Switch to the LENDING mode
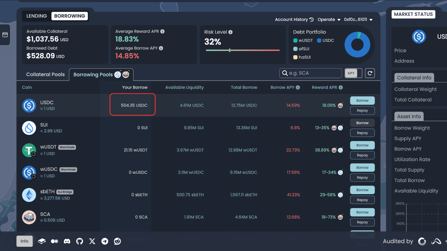This screenshot has width=447, height=251. [37, 16]
